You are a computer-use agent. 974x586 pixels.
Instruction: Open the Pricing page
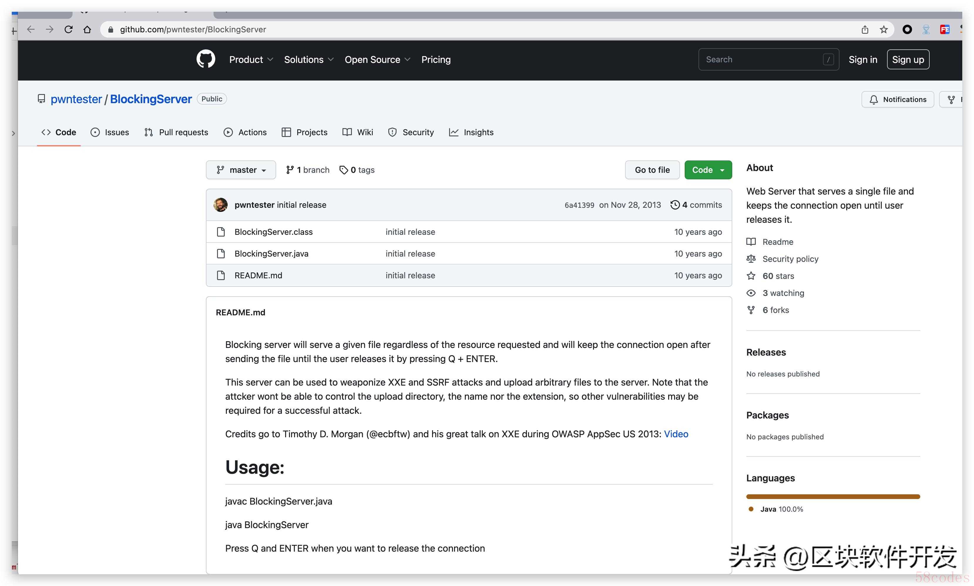(x=436, y=60)
